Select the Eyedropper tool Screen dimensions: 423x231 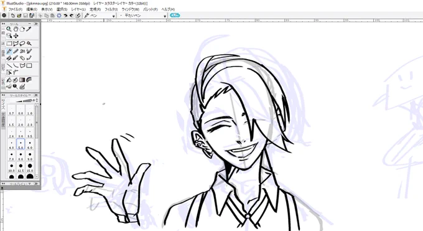click(x=29, y=29)
